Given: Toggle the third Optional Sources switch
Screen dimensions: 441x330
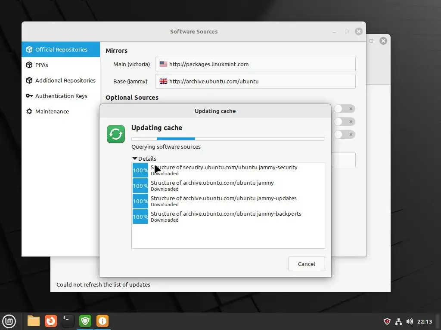Looking at the screenshot, I should (345, 134).
